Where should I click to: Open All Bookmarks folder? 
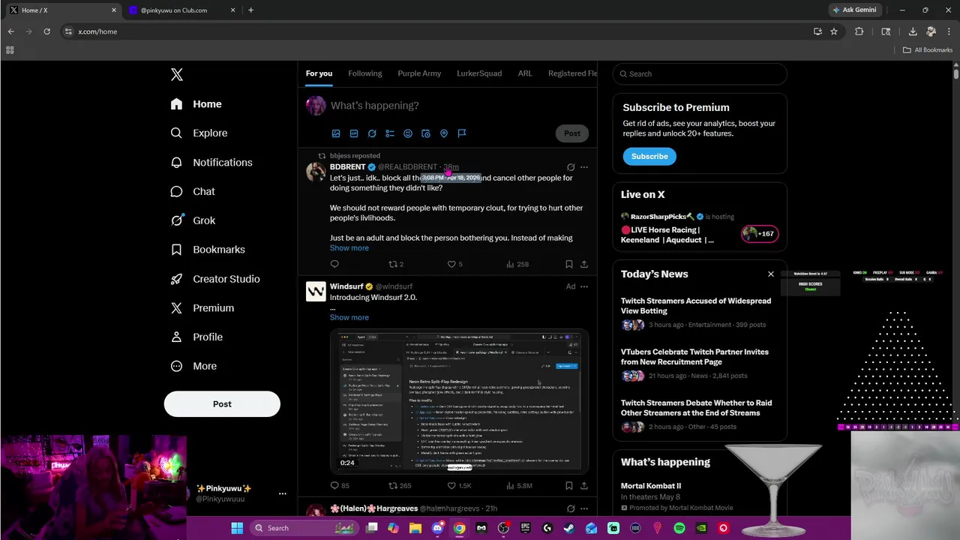928,50
